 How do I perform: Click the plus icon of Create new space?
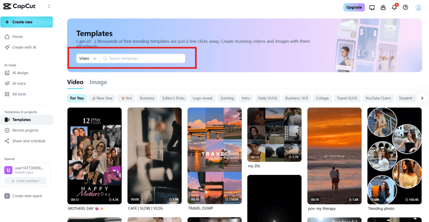coord(7,196)
